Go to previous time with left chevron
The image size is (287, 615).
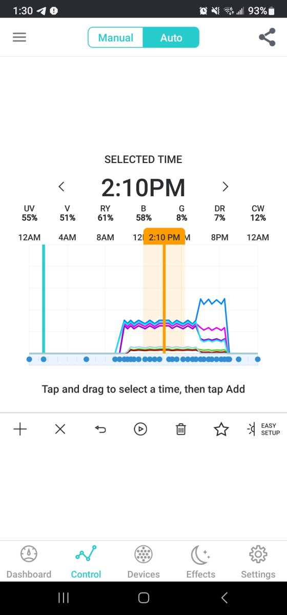point(61,187)
